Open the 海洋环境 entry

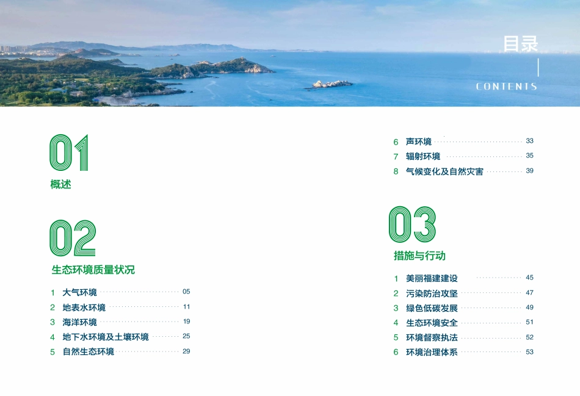[79, 322]
